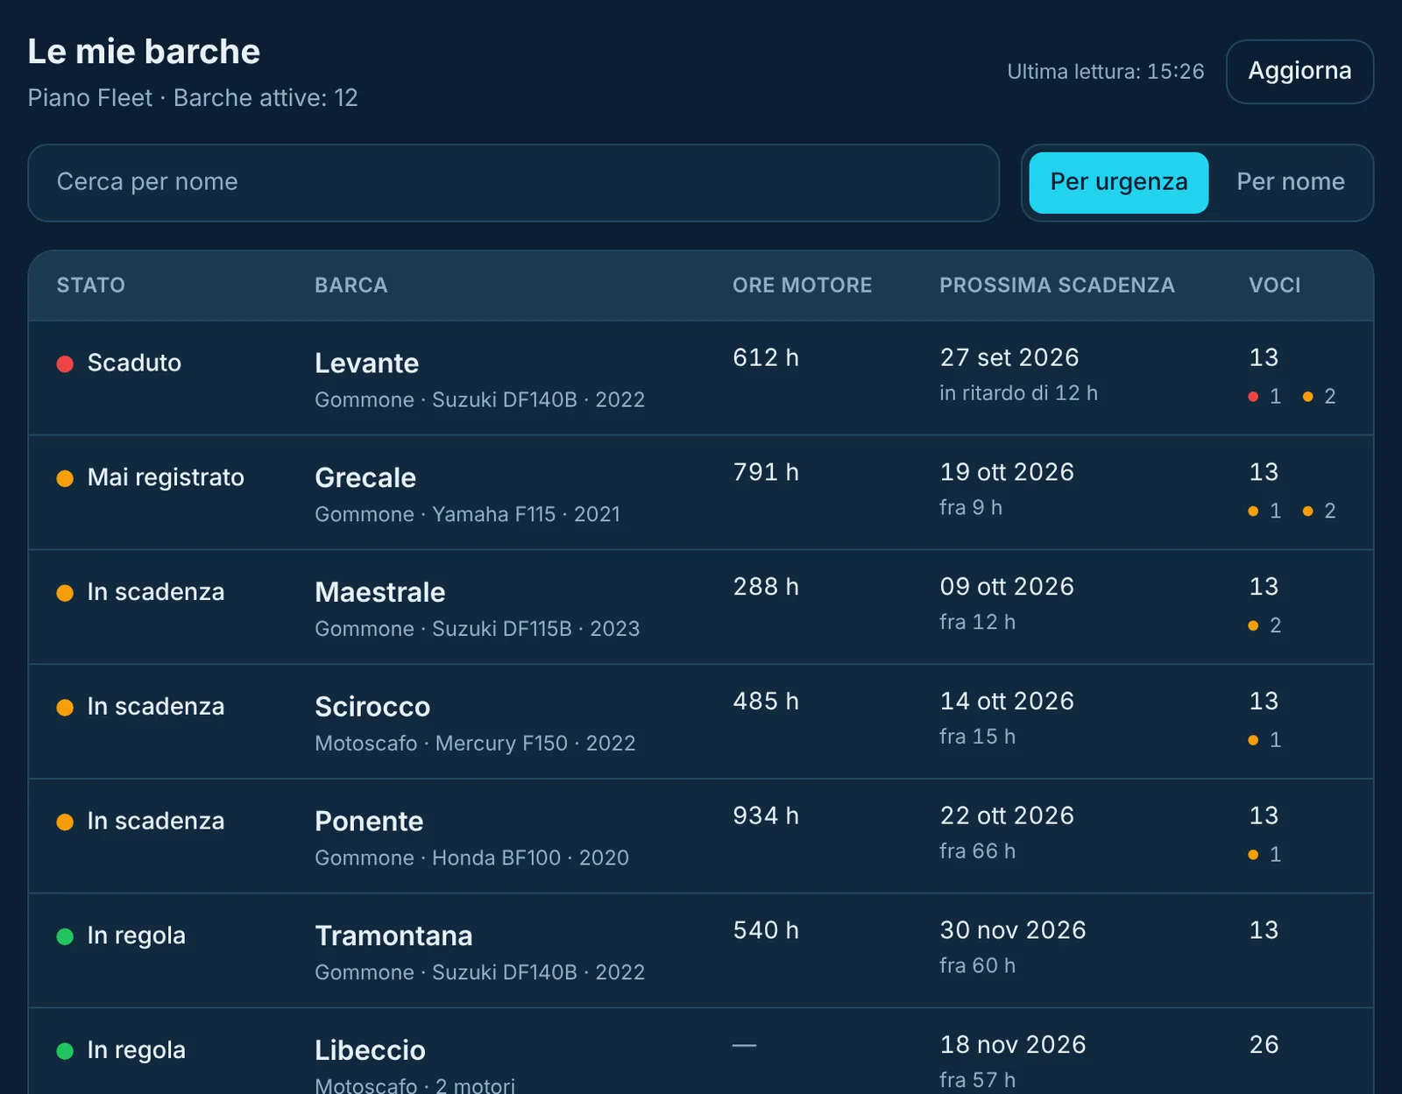This screenshot has width=1402, height=1094.
Task: Select the Libeccio boat name
Action: pos(370,1050)
